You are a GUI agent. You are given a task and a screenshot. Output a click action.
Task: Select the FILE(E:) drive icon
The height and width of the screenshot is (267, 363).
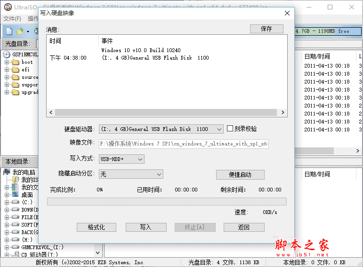(x=16, y=217)
